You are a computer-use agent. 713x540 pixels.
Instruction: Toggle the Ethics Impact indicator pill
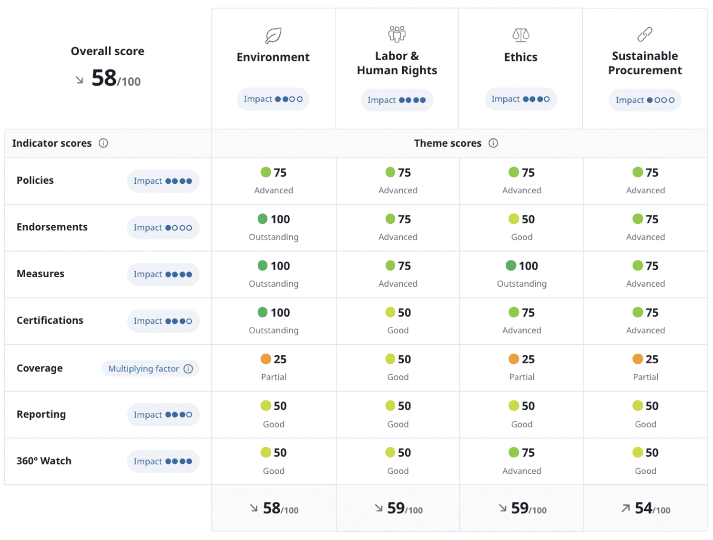point(520,99)
